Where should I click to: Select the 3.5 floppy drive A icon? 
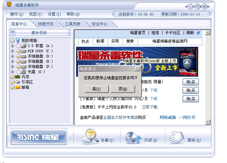tap(24, 46)
